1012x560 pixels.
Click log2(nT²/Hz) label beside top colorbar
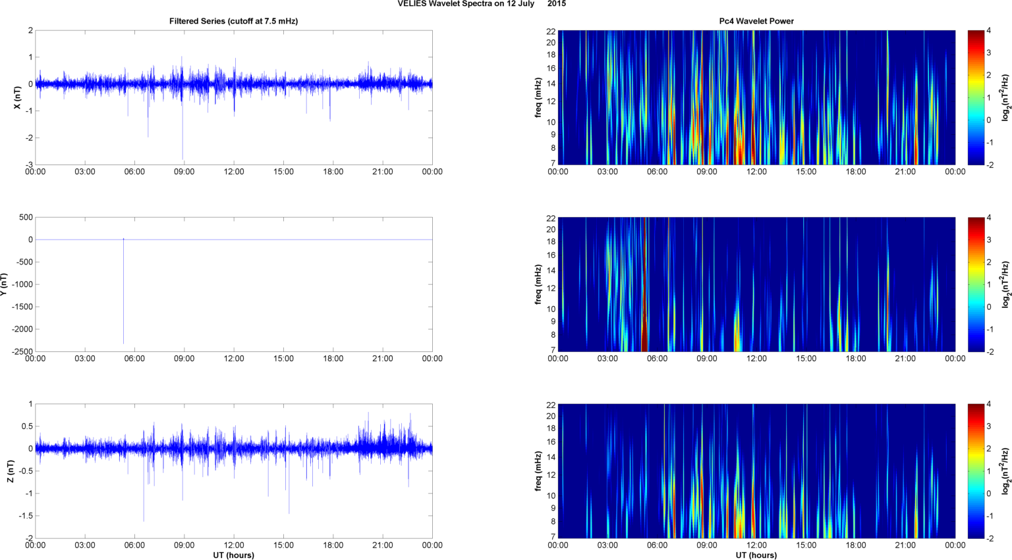(x=1005, y=97)
